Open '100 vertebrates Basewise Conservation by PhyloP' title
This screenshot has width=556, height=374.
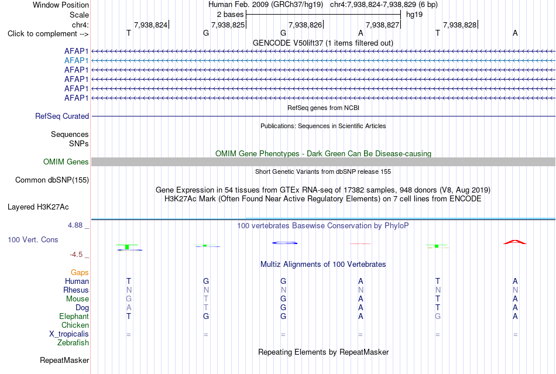pyautogui.click(x=323, y=225)
